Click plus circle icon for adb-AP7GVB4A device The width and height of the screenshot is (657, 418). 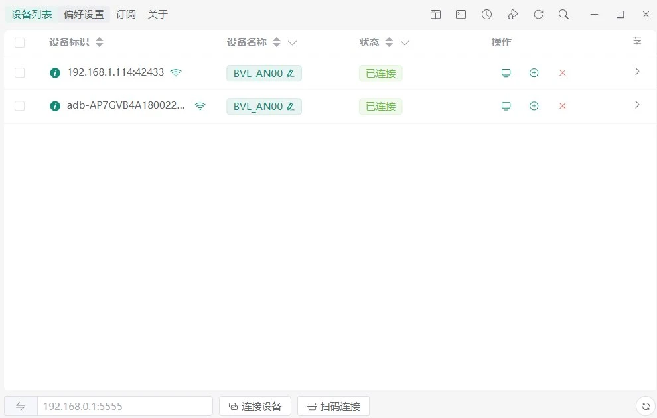tap(534, 106)
